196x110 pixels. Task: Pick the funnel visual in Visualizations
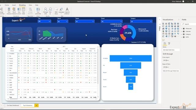[x=166, y=29]
